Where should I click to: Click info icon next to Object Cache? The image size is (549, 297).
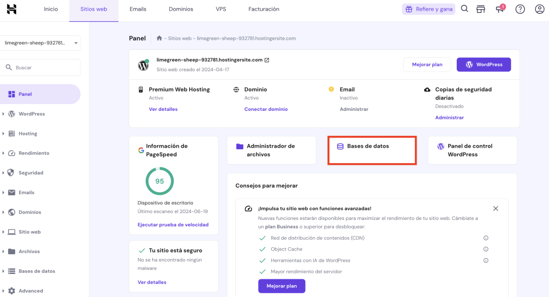[486, 249]
